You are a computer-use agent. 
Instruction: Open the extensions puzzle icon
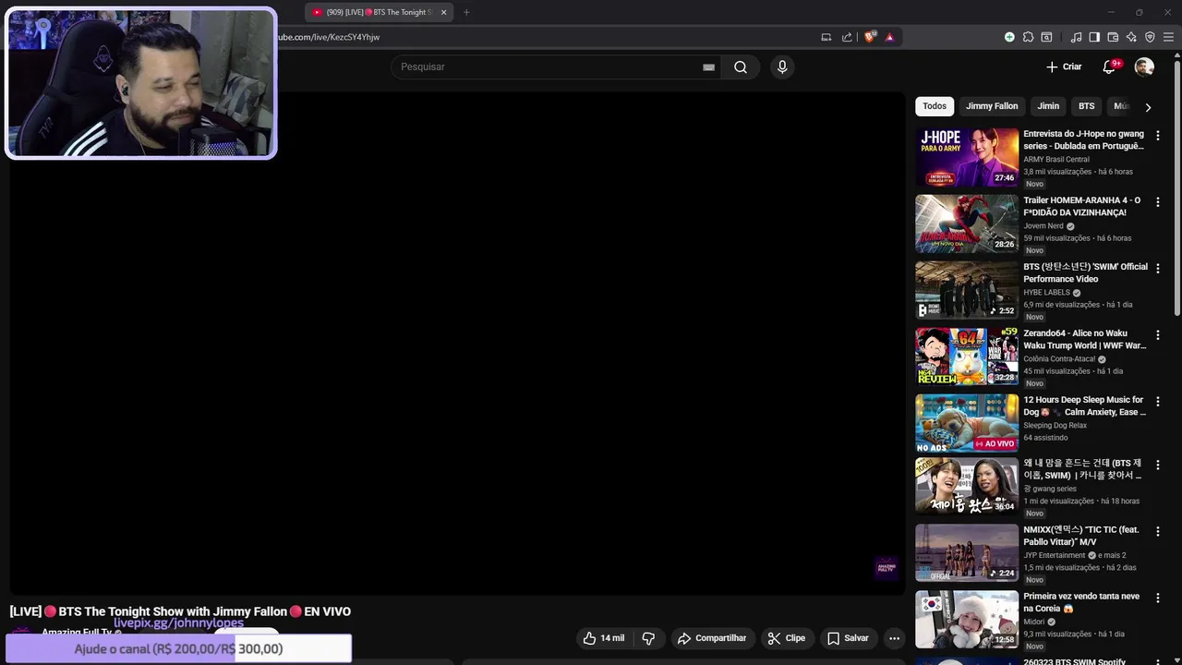pos(1028,37)
